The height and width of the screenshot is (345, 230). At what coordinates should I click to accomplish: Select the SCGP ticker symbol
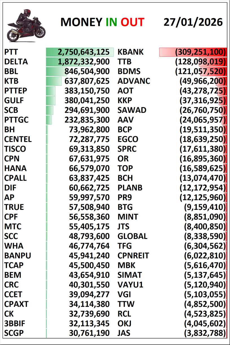(x=14, y=333)
